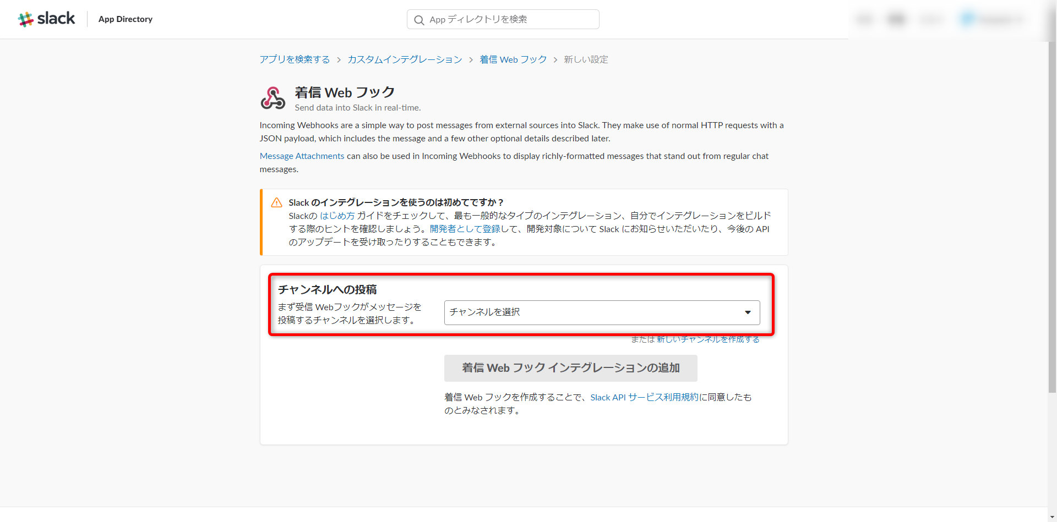This screenshot has height=522, width=1057.
Task: Open the App Directory link
Action: [x=126, y=19]
